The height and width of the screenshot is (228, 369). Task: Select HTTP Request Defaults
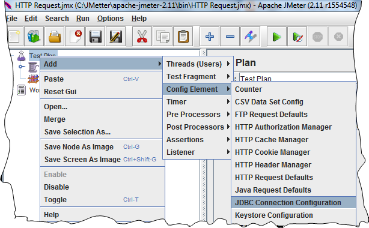(294, 178)
